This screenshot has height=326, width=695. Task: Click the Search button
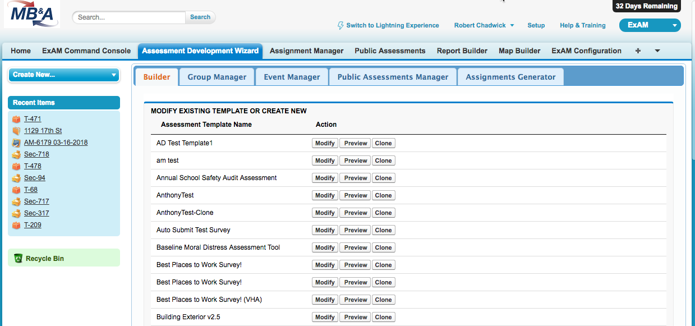click(x=200, y=17)
